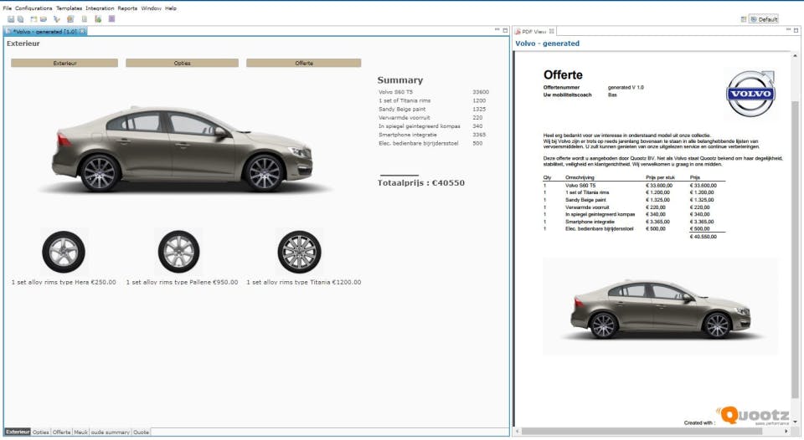Click the Opties button above the car
This screenshot has height=440, width=804.
[182, 63]
